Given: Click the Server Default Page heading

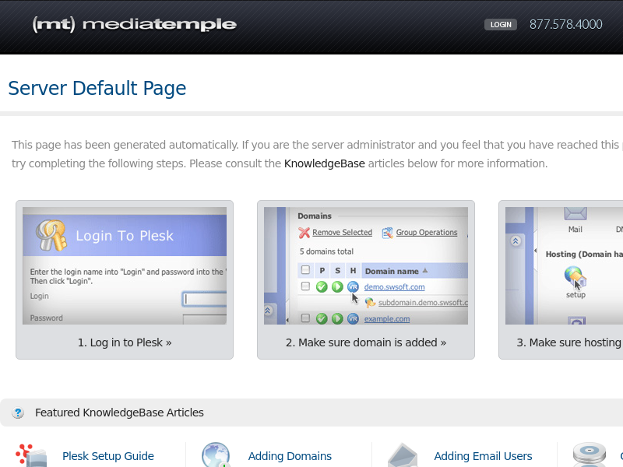Looking at the screenshot, I should 97,88.
